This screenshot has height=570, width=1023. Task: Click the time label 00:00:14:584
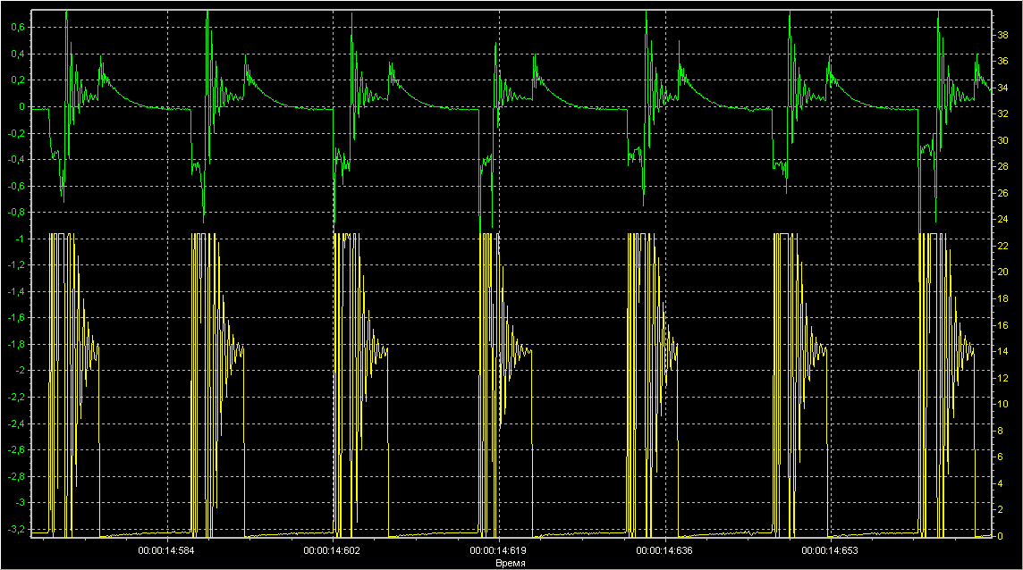click(x=166, y=551)
